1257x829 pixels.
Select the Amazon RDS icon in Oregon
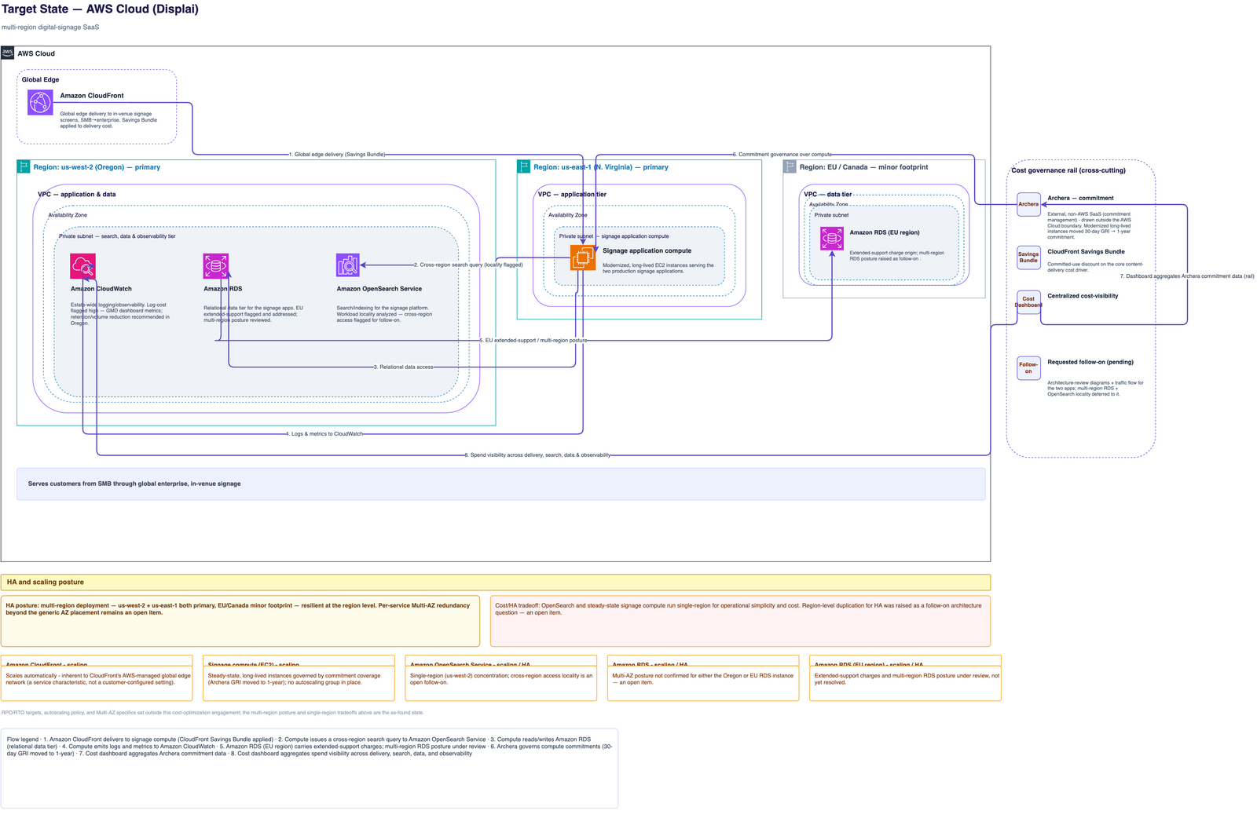(x=216, y=266)
